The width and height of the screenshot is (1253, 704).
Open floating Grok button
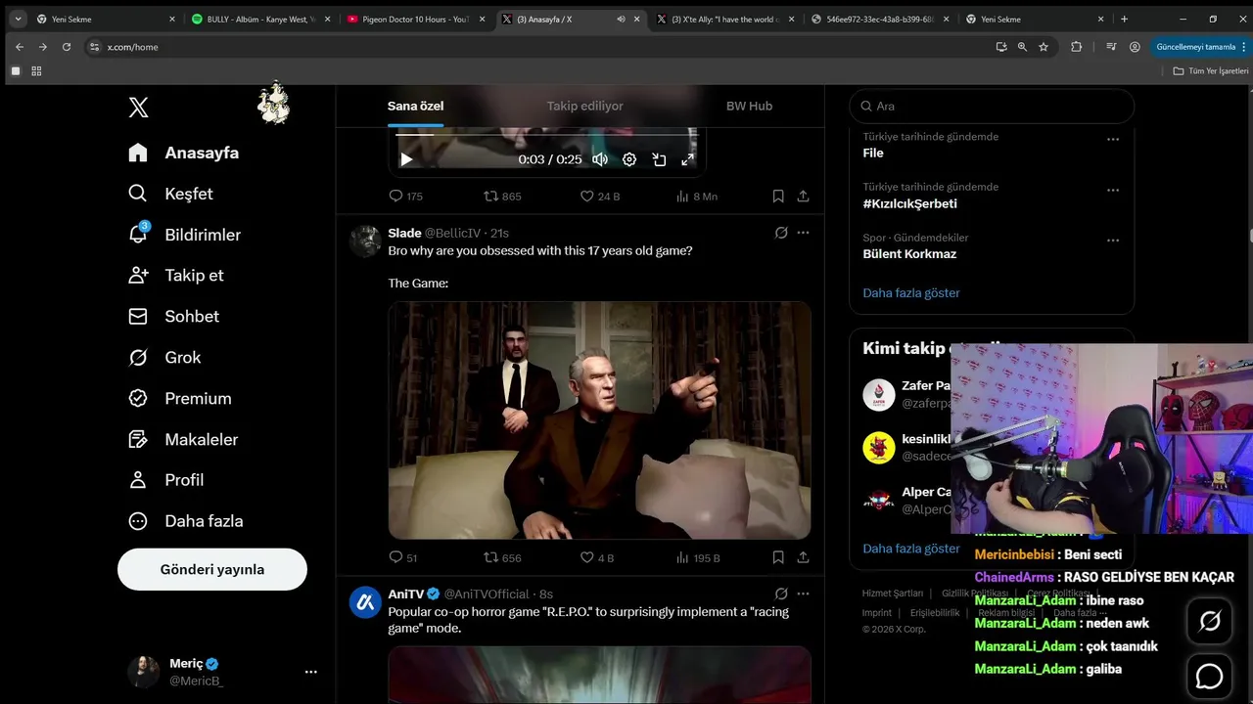(1210, 621)
